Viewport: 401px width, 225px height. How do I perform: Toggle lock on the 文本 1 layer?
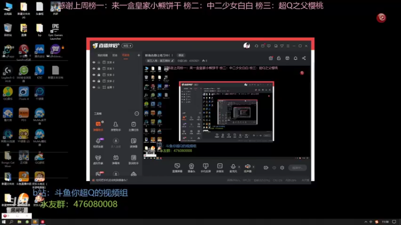pyautogui.click(x=99, y=68)
